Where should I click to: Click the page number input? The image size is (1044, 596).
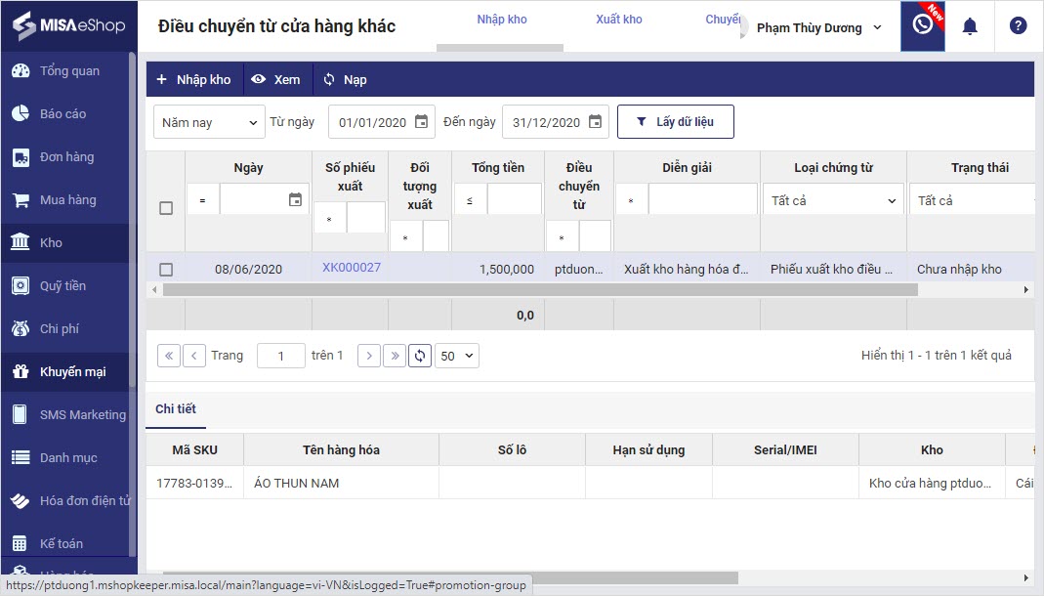pos(281,356)
